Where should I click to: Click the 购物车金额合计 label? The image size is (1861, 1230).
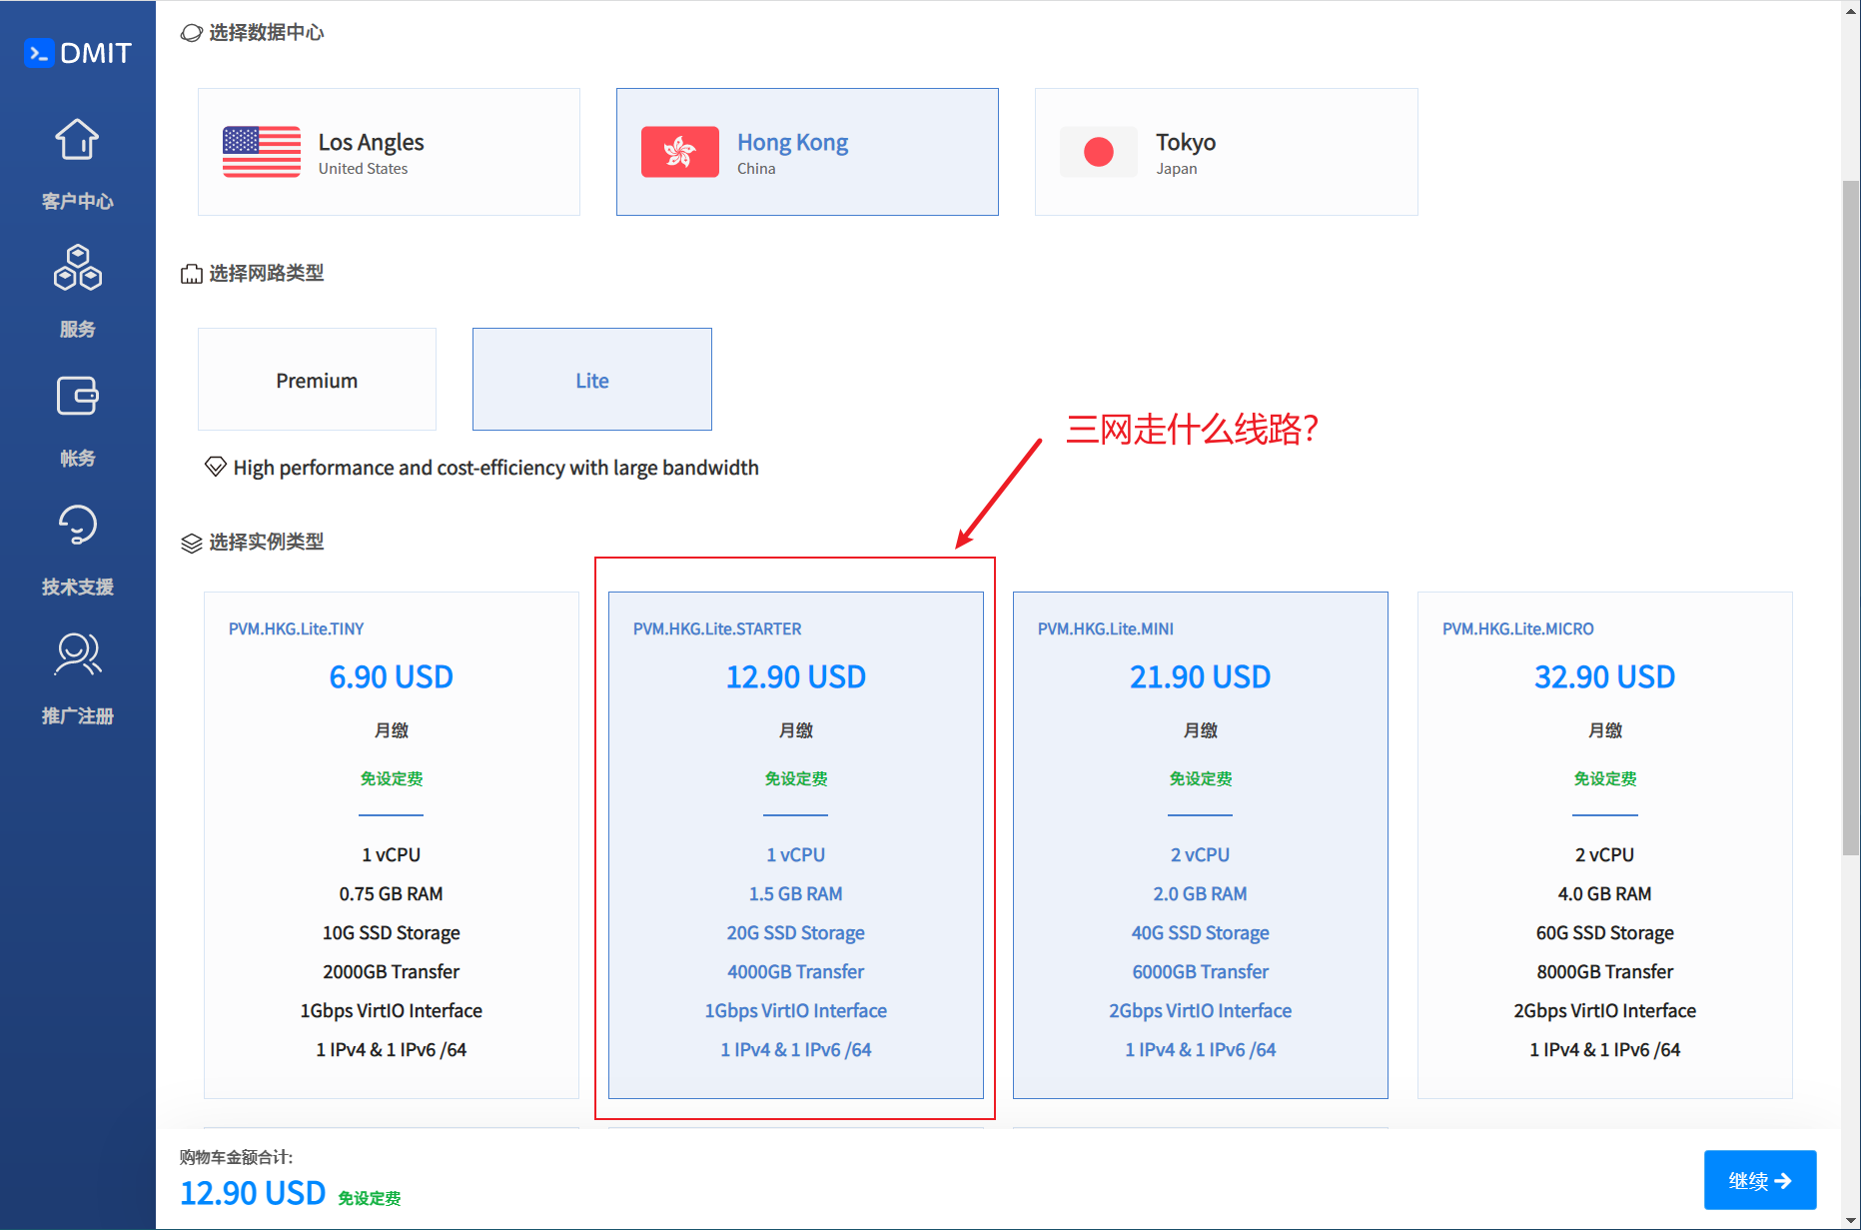tap(236, 1157)
